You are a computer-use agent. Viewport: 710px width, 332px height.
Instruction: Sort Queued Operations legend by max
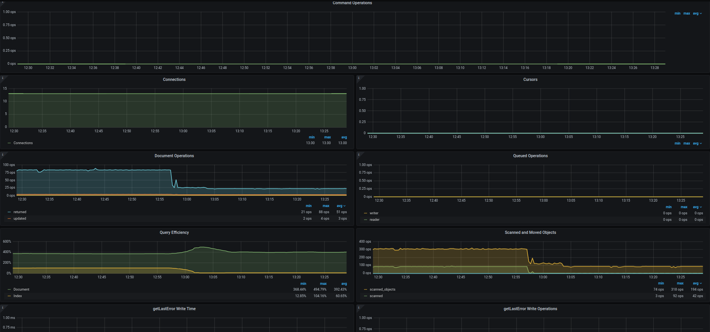(684, 207)
